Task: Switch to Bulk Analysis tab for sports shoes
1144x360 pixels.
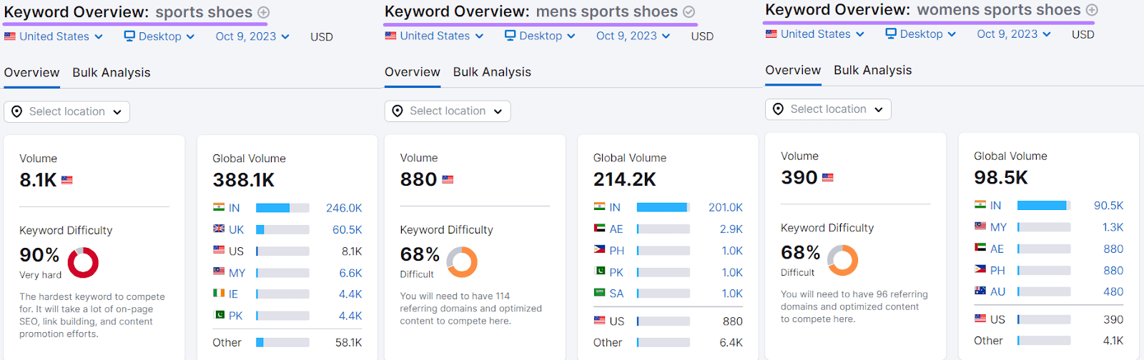Action: tap(112, 73)
